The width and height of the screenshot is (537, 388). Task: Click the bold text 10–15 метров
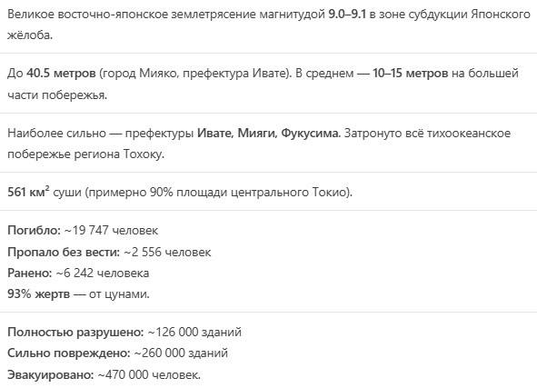coord(411,74)
